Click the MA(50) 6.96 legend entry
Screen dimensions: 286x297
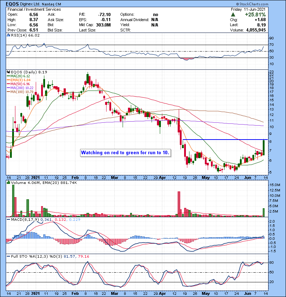(x=20, y=84)
